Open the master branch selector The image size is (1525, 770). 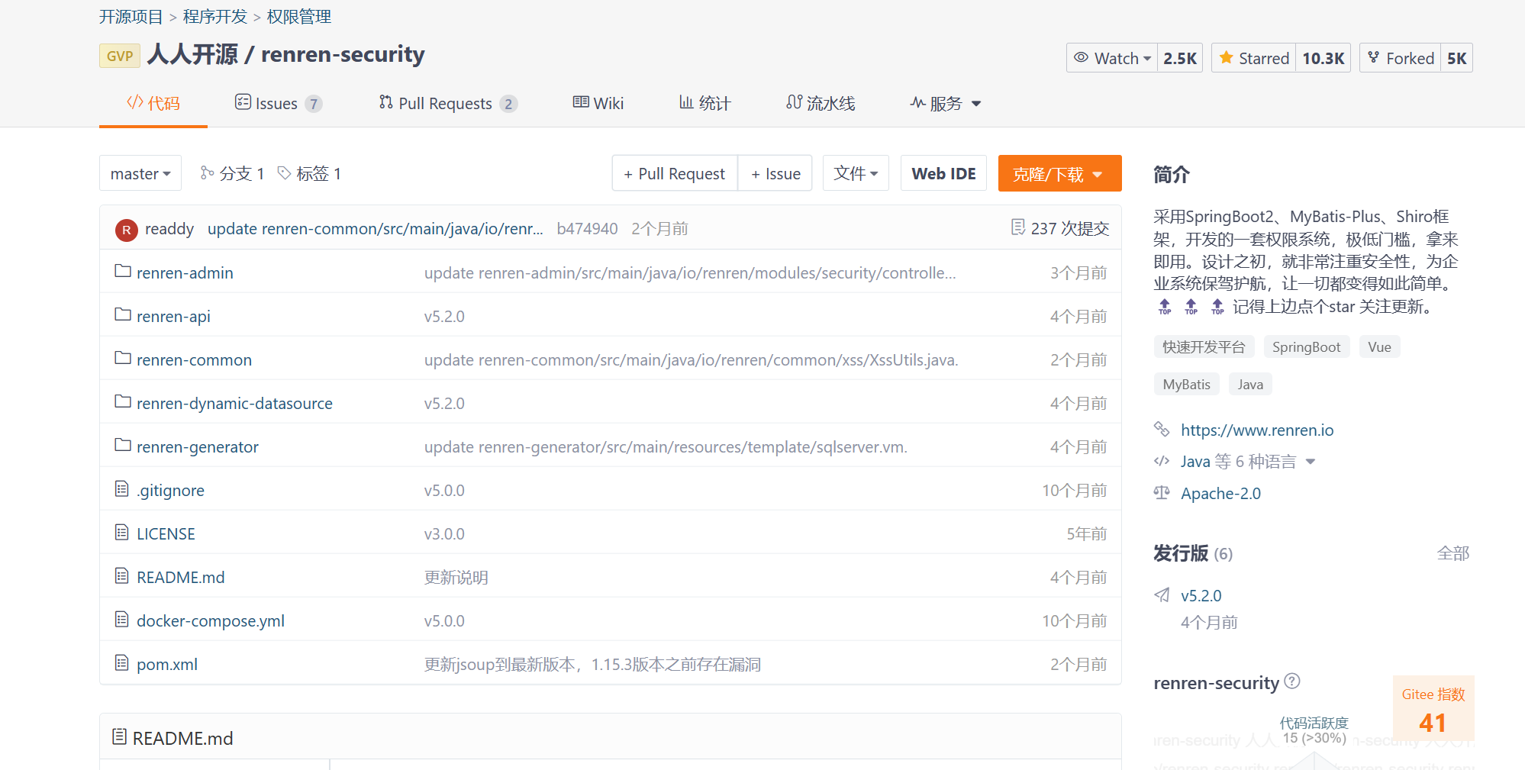pyautogui.click(x=140, y=173)
